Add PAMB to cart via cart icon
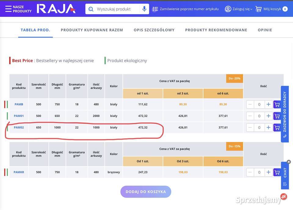This screenshot has height=210, width=293. (277, 105)
